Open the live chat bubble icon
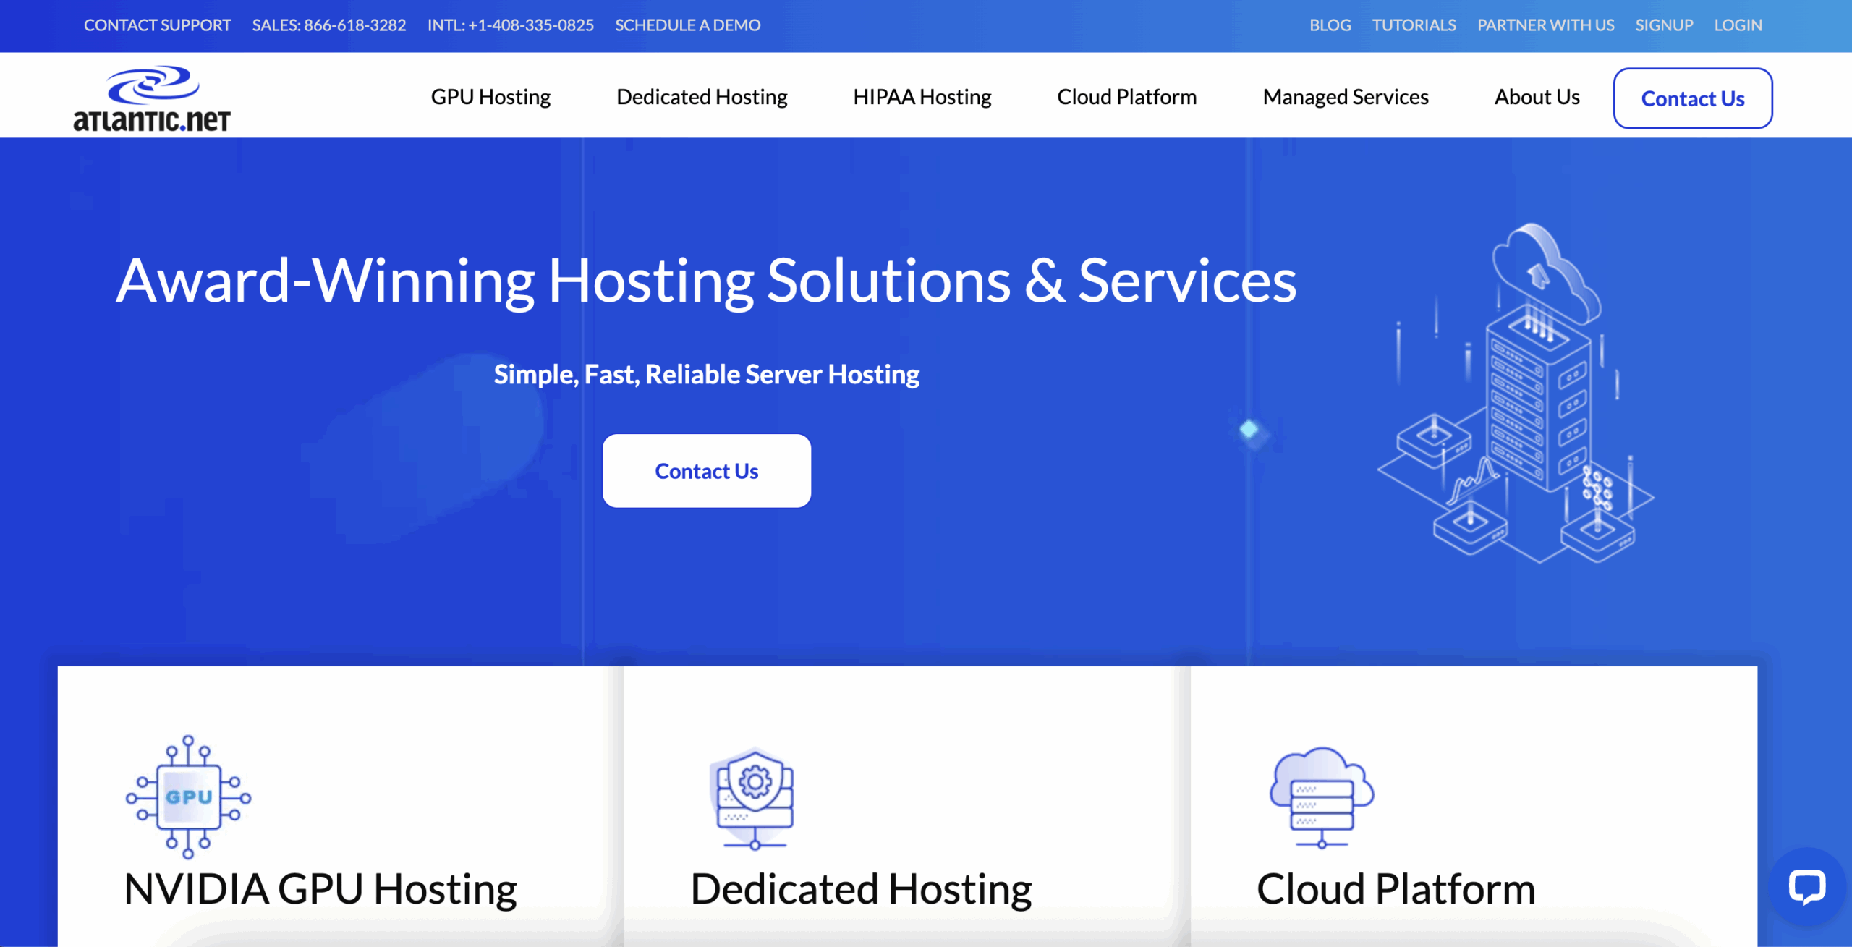 tap(1806, 886)
